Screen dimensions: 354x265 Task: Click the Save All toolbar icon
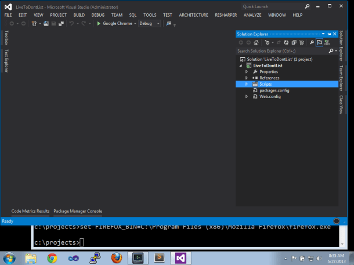coord(61,23)
